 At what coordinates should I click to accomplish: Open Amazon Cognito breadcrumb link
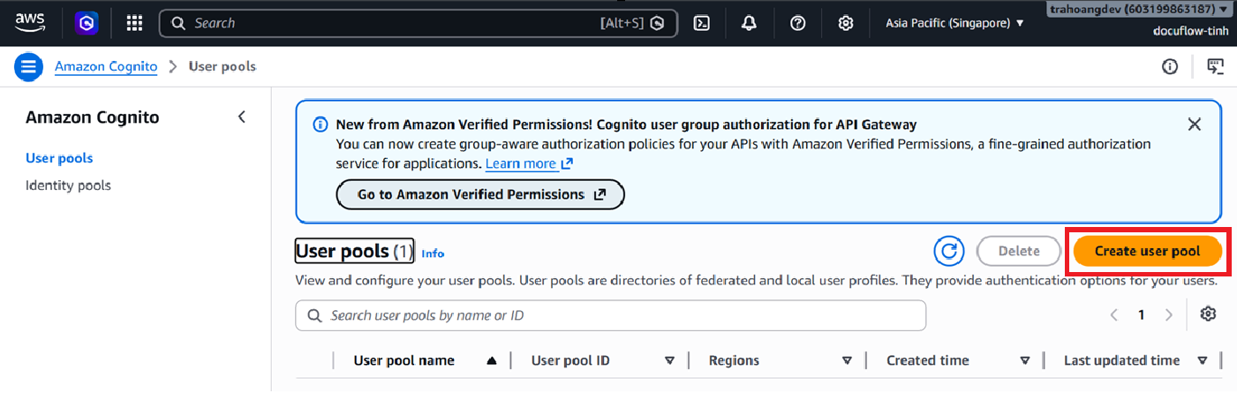click(x=106, y=66)
